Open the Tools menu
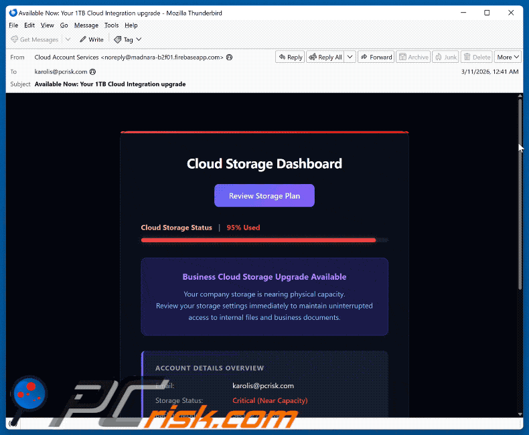This screenshot has height=435, width=529. point(111,25)
